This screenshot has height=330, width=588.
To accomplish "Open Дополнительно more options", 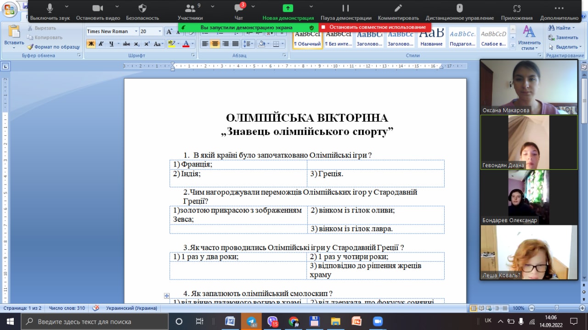I will 559,12.
